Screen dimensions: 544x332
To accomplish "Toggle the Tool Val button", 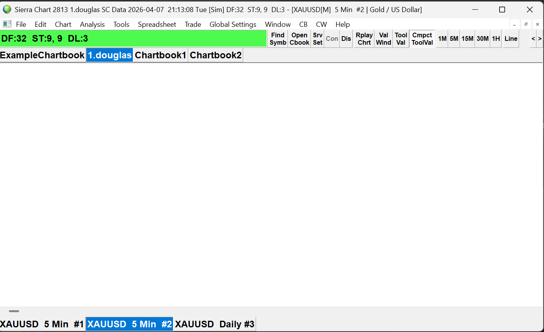I will (401, 39).
